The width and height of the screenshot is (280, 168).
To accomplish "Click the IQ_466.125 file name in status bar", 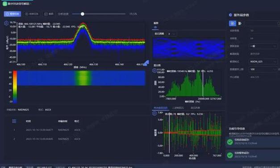I will coord(100,167).
